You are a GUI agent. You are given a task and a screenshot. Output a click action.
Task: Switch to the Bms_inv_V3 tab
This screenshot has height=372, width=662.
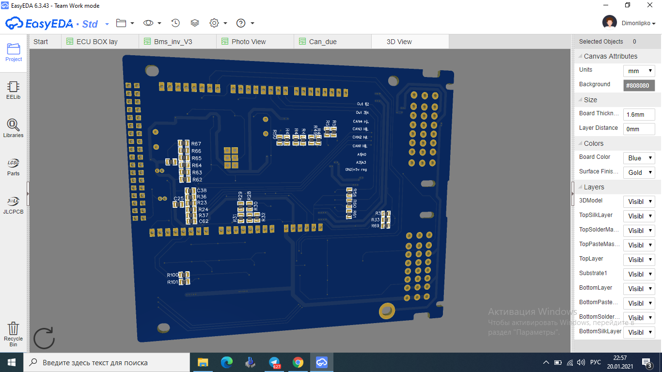(173, 42)
